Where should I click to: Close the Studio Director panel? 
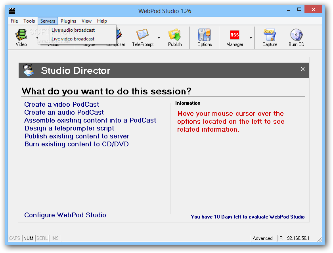[302, 69]
